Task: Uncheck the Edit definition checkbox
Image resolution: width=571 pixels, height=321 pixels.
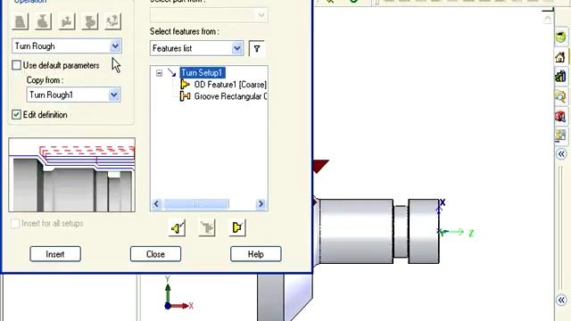Action: tap(16, 115)
